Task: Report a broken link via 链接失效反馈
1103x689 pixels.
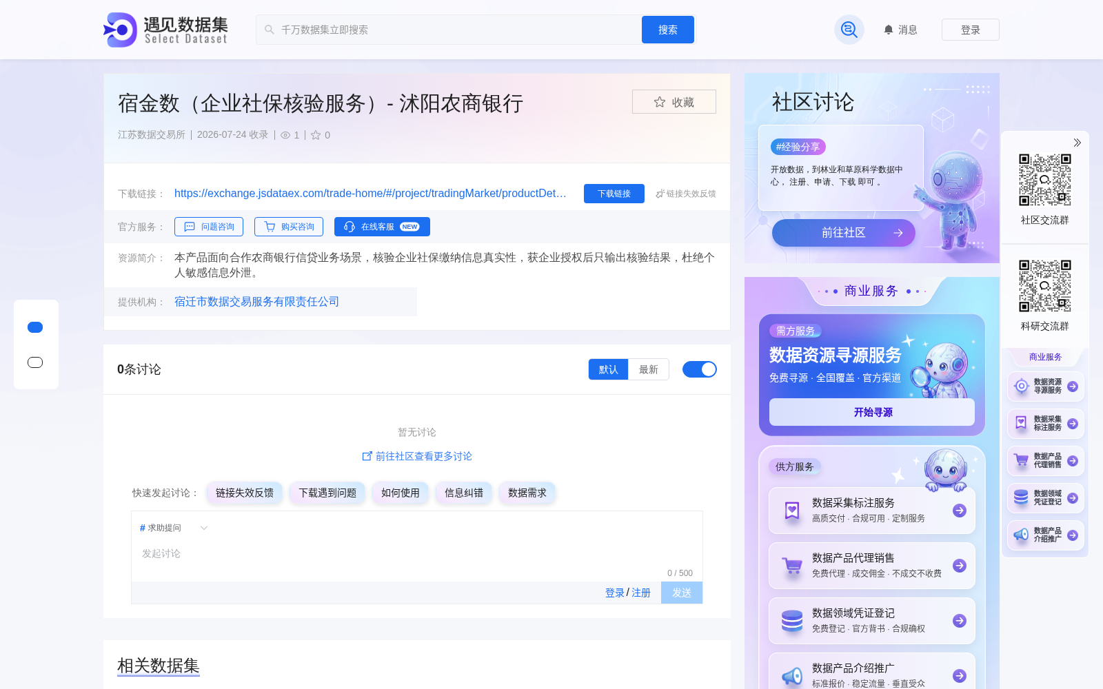Action: pyautogui.click(x=686, y=194)
